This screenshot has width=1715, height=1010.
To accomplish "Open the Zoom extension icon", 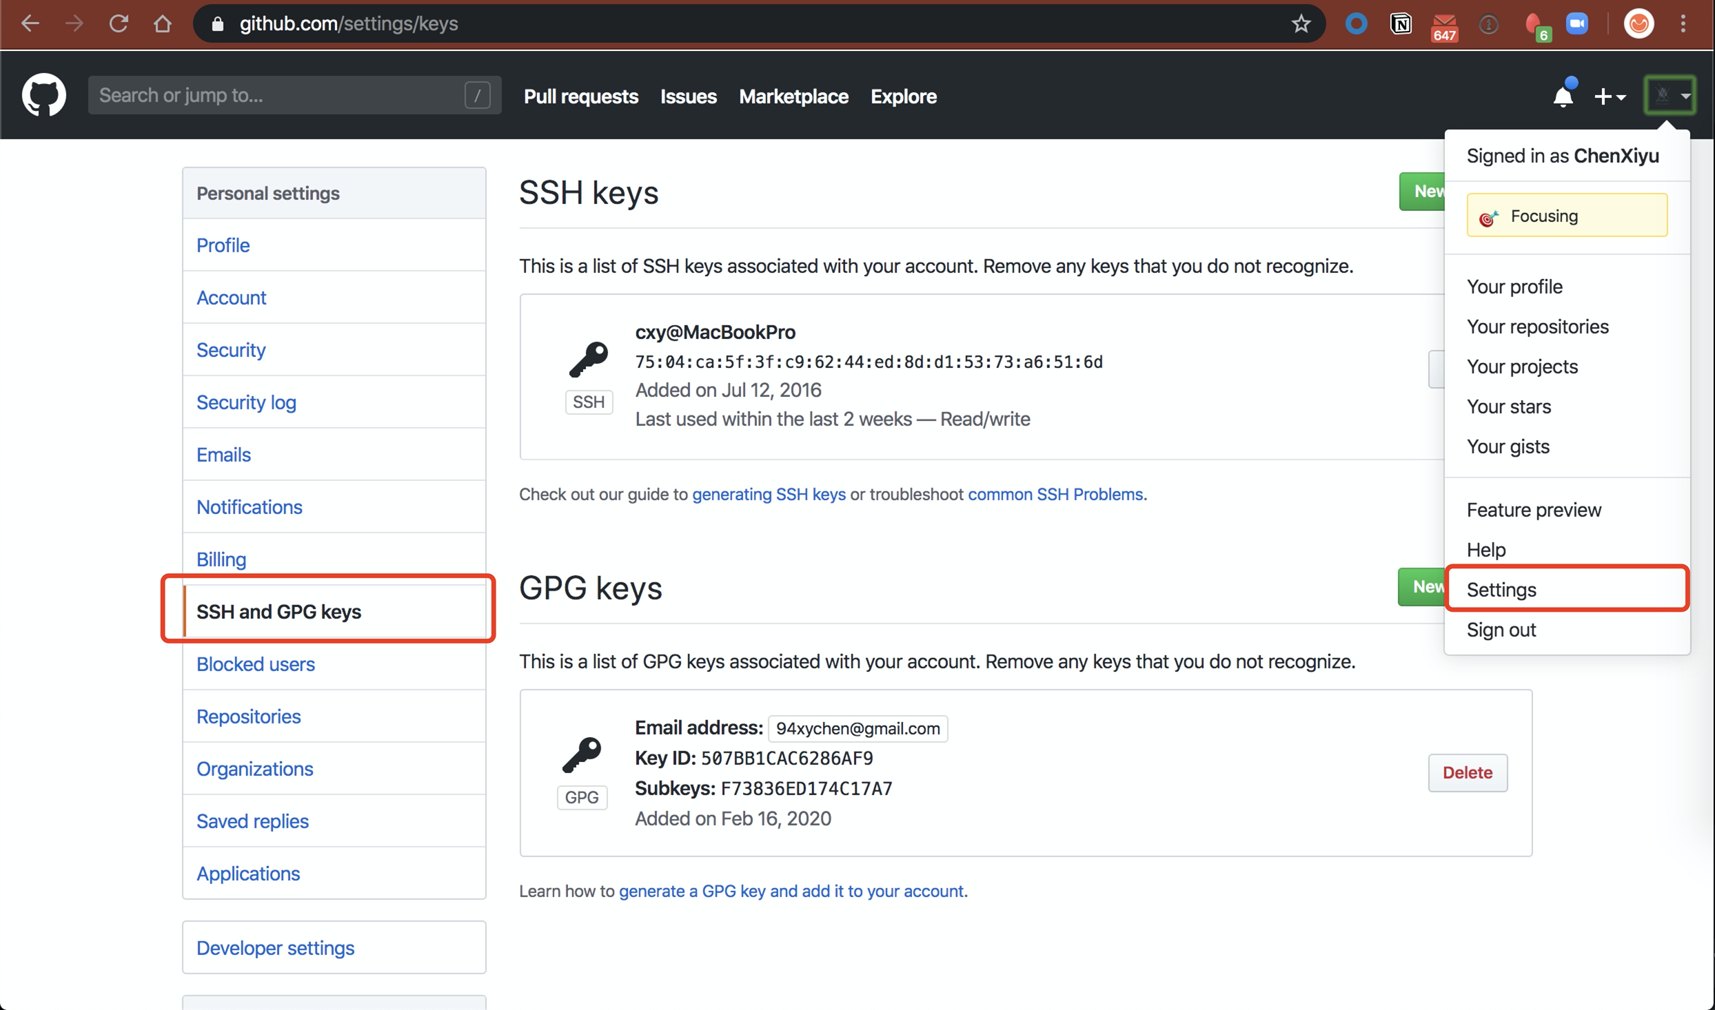I will click(x=1577, y=23).
